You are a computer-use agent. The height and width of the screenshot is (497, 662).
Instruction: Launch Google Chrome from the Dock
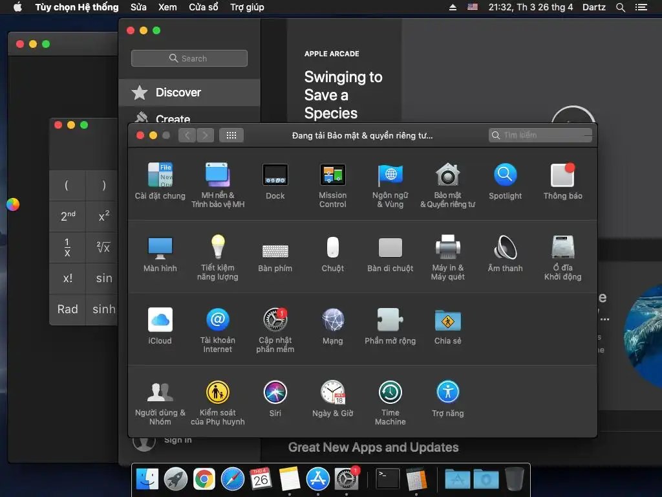(x=204, y=480)
